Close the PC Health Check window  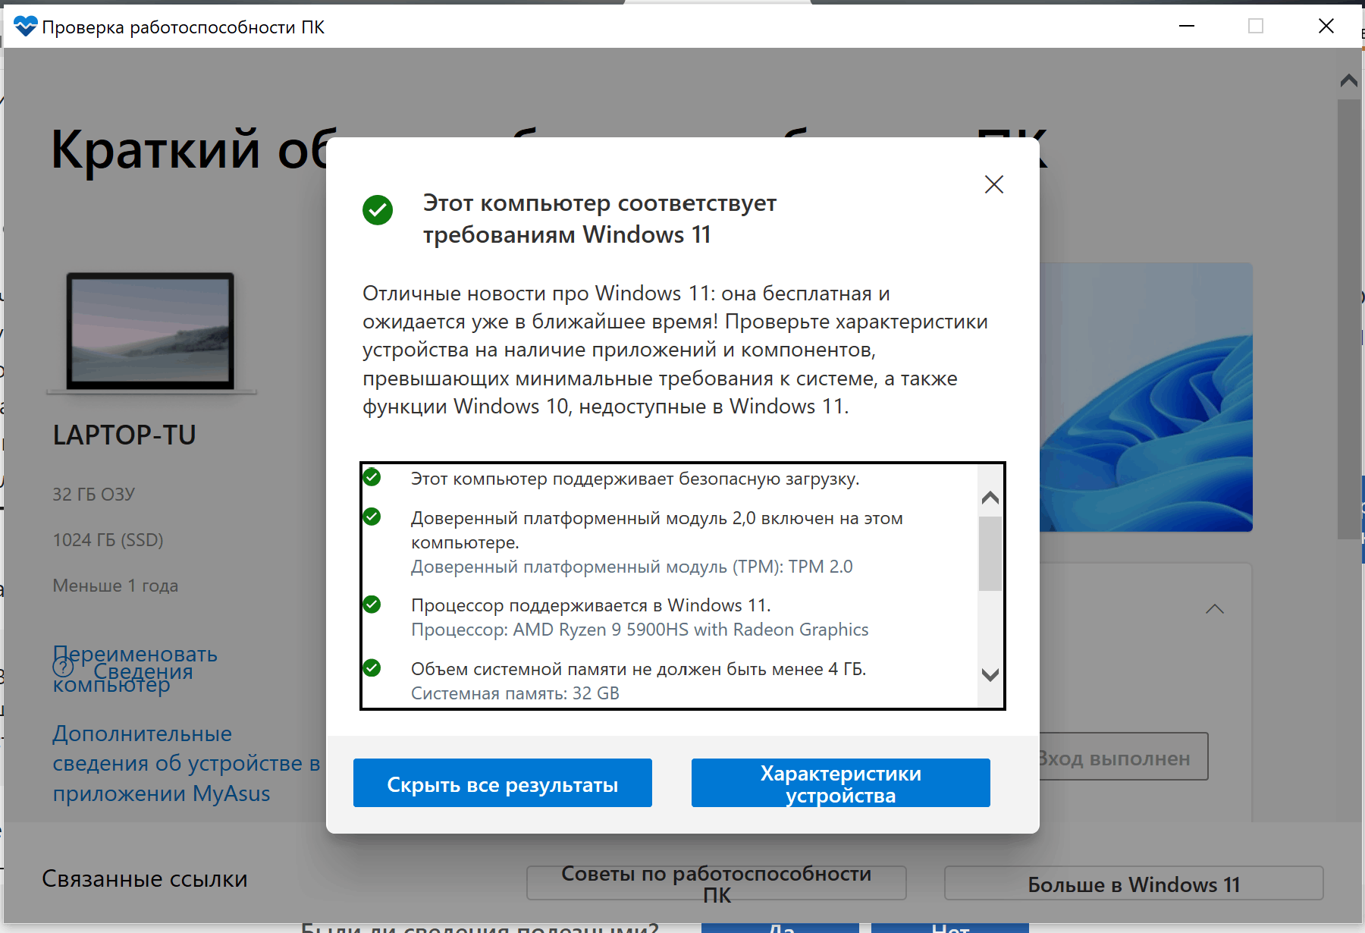click(x=1326, y=26)
